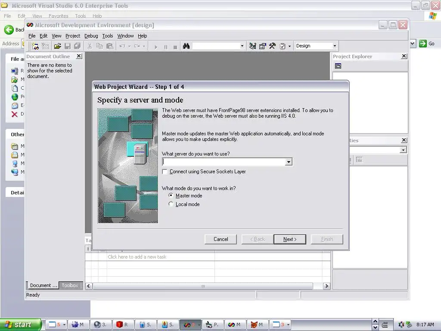Image resolution: width=441 pixels, height=331 pixels.
Task: Open the Project menu
Action: [x=72, y=36]
